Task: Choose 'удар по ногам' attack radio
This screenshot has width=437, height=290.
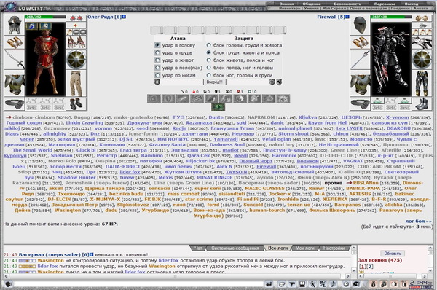Action: (157, 75)
